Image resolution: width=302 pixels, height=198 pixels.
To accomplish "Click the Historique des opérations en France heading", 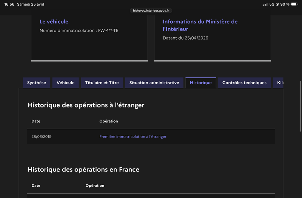I will [83, 169].
